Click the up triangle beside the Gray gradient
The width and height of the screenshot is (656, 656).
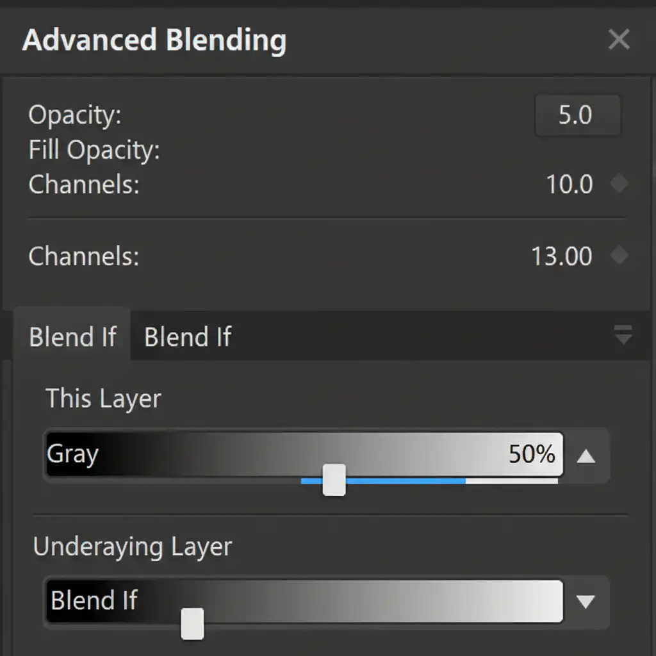586,456
